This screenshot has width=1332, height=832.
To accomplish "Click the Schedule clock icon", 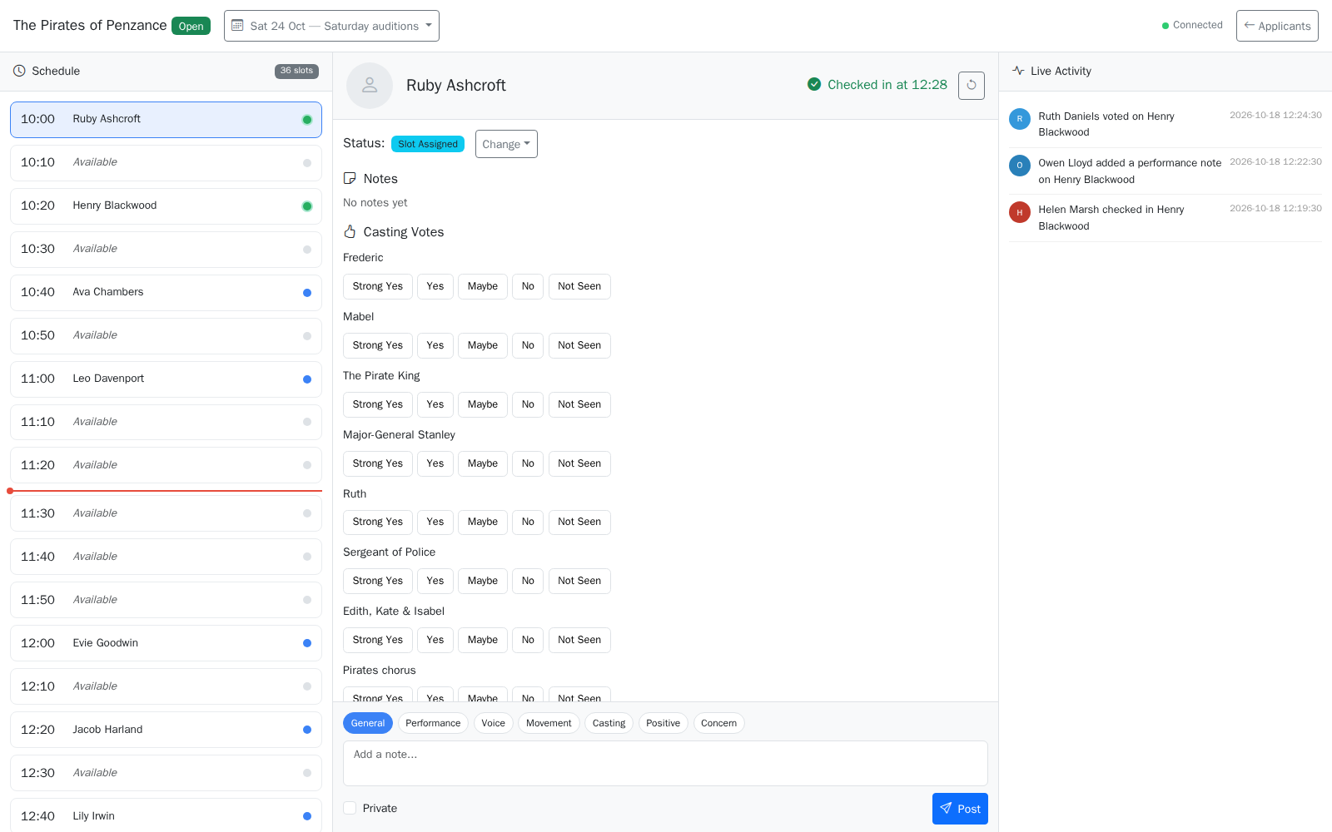I will 19,71.
